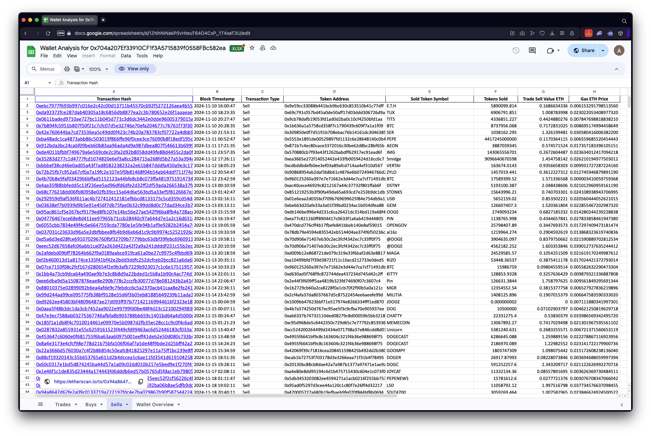The image size is (651, 436).
Task: Select the PEPE token symbol cell
Action: click(x=429, y=139)
